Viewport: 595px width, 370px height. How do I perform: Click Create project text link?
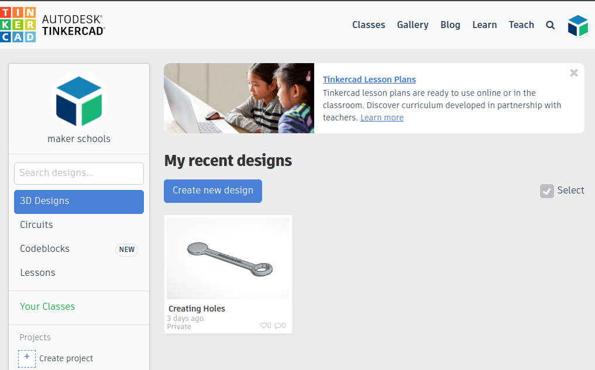pyautogui.click(x=66, y=359)
